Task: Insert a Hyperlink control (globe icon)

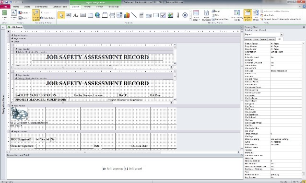Action: pos(97,15)
